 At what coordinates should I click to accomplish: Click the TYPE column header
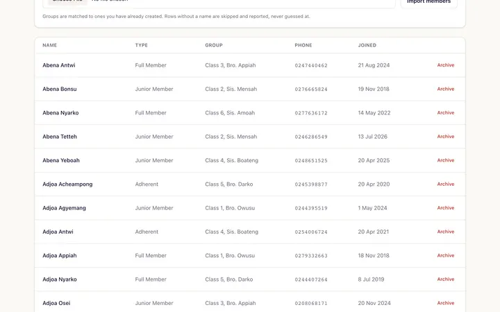pyautogui.click(x=141, y=45)
